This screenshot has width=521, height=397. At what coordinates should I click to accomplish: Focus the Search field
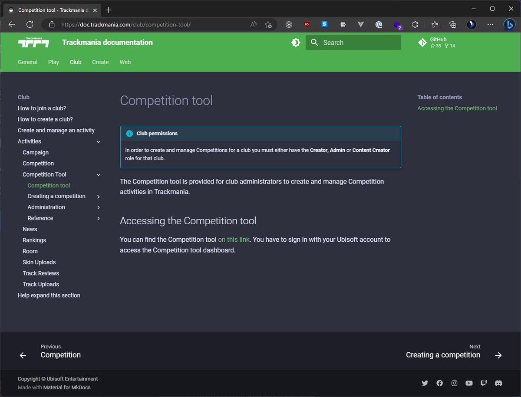tap(353, 43)
